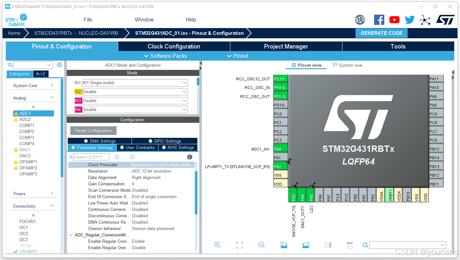Switch to A->Z list tab

click(41, 74)
